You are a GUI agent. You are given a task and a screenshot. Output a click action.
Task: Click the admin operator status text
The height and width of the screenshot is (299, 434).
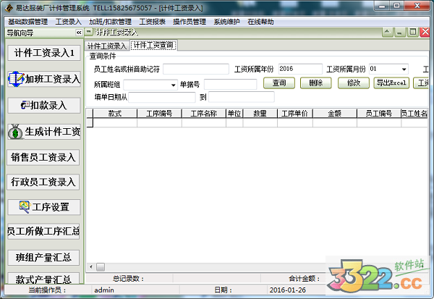(104, 290)
